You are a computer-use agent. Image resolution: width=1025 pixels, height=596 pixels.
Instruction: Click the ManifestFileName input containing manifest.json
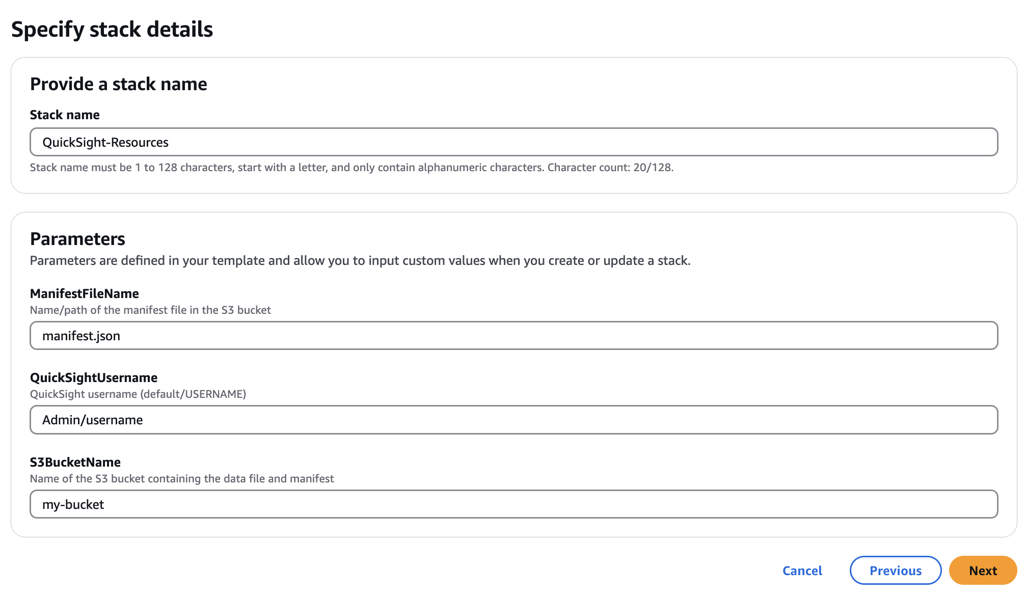point(514,336)
